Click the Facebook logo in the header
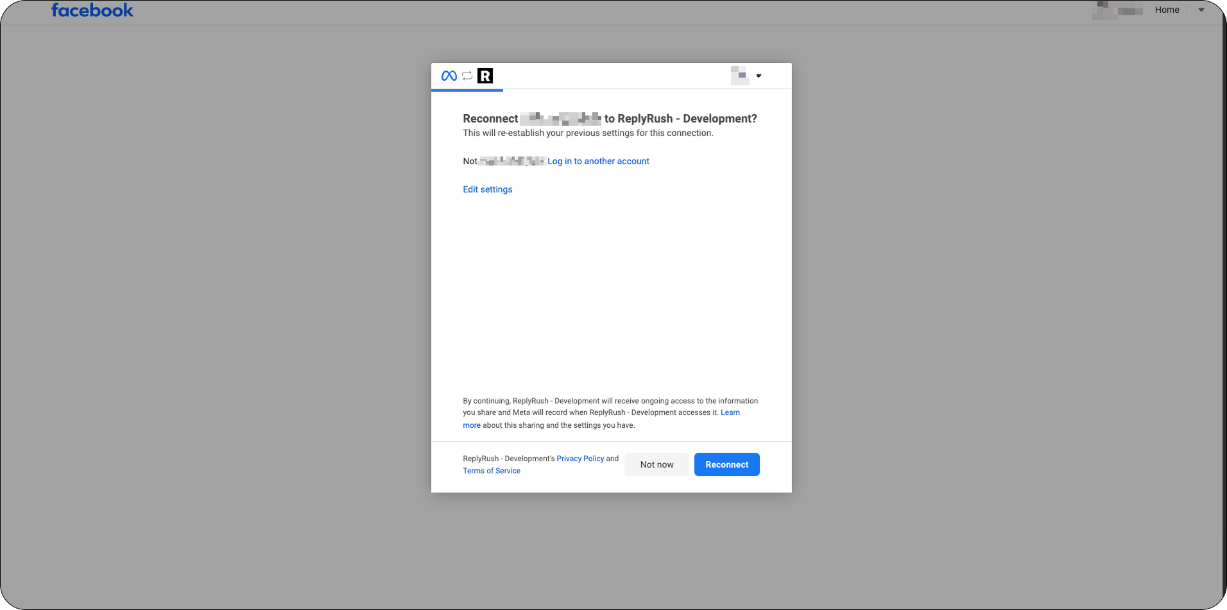 (92, 10)
